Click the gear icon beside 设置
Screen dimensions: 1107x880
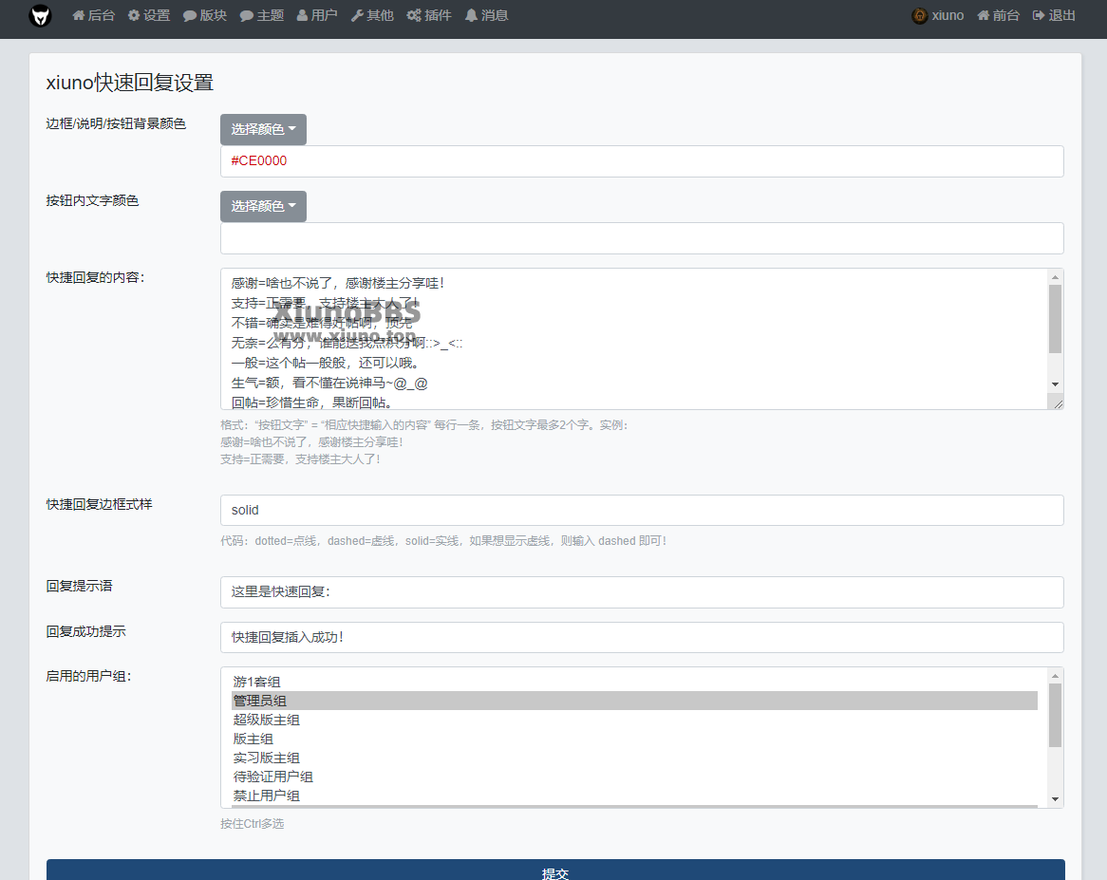134,15
